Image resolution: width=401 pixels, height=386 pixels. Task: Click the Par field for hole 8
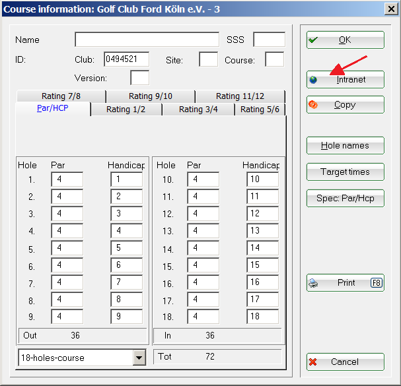tap(67, 300)
